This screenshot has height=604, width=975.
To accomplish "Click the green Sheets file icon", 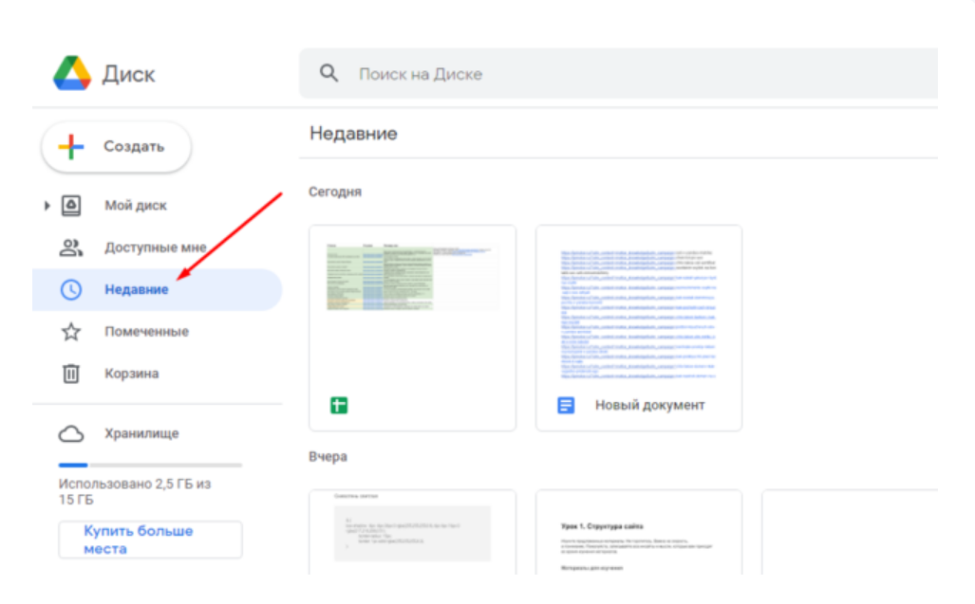I will (x=339, y=406).
